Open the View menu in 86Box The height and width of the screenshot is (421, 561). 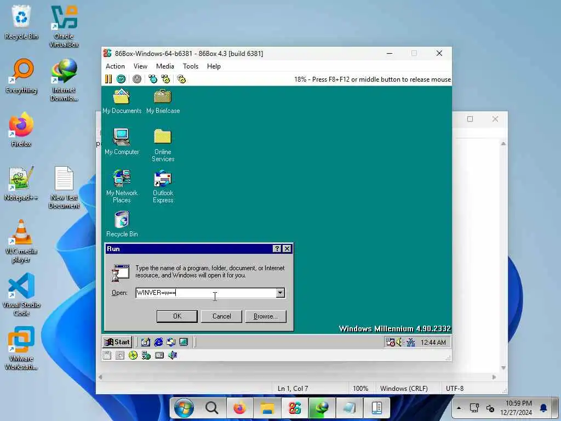click(x=140, y=66)
